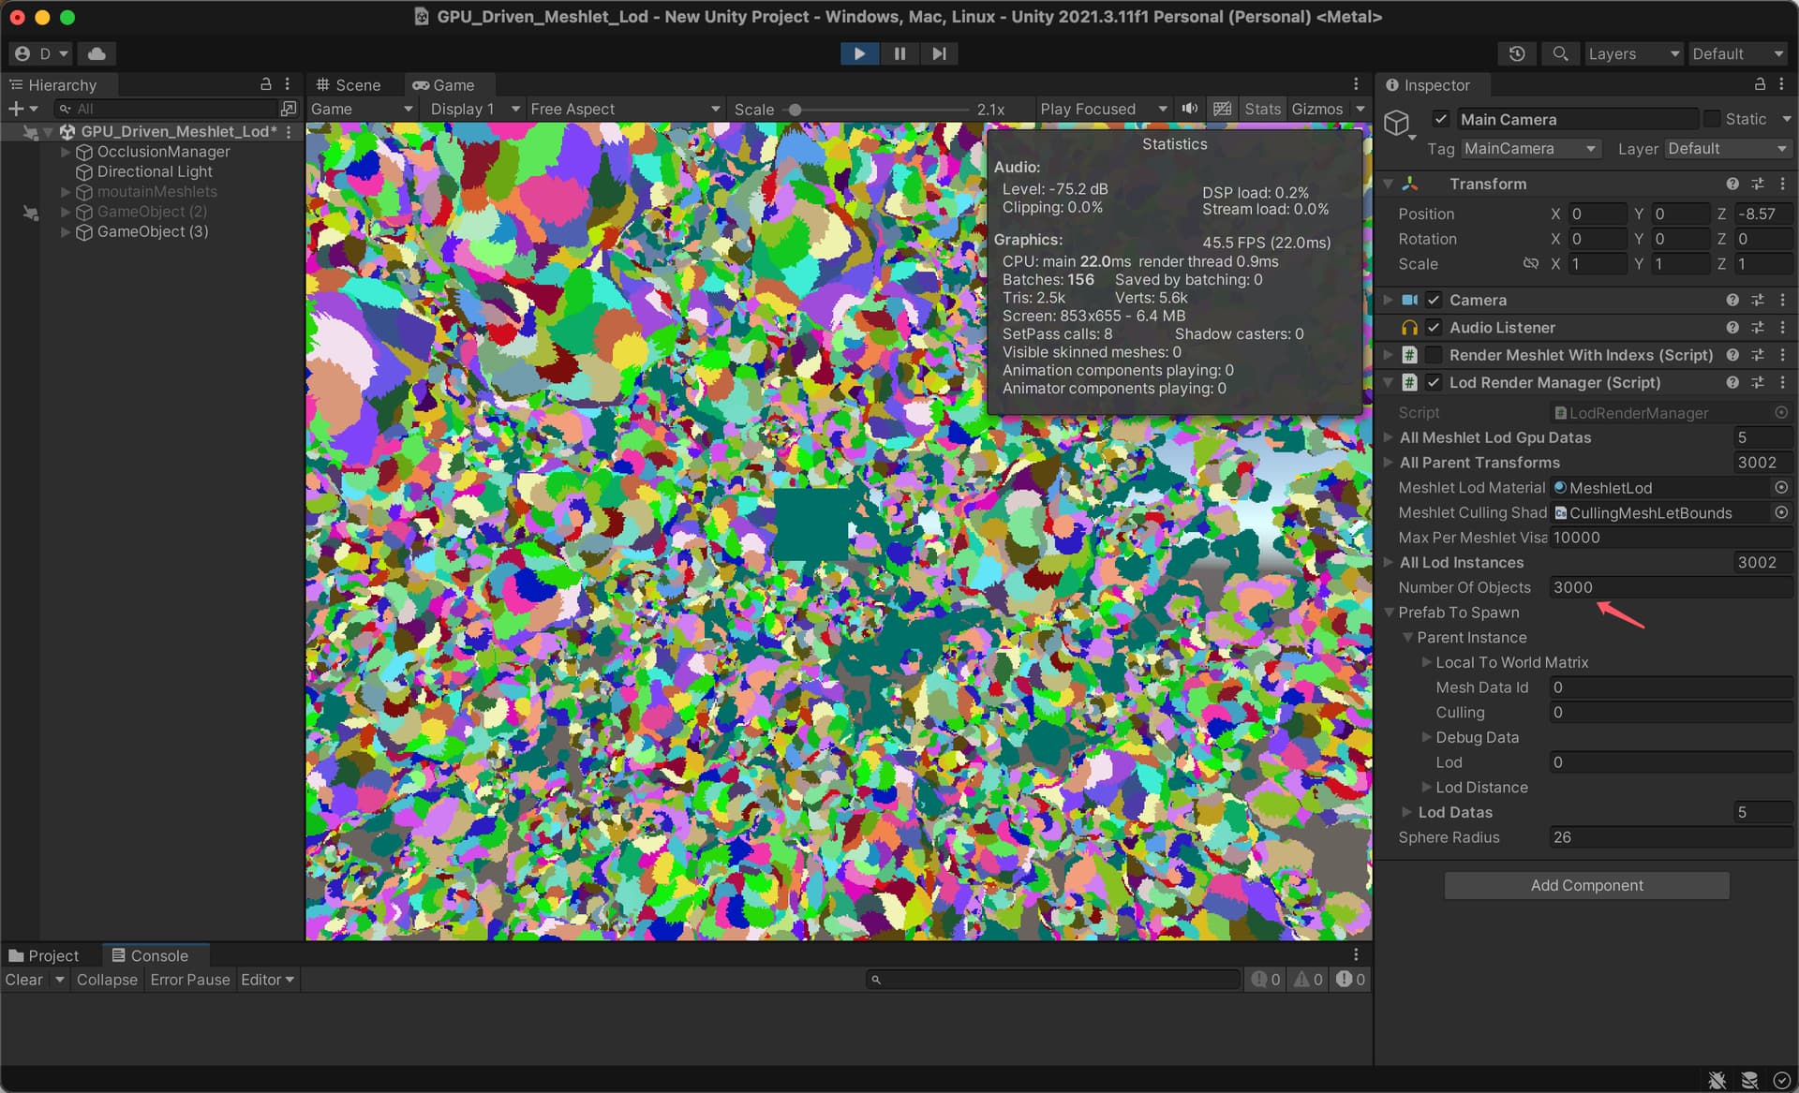
Task: Click the global search magnifier icon
Action: 1560,53
